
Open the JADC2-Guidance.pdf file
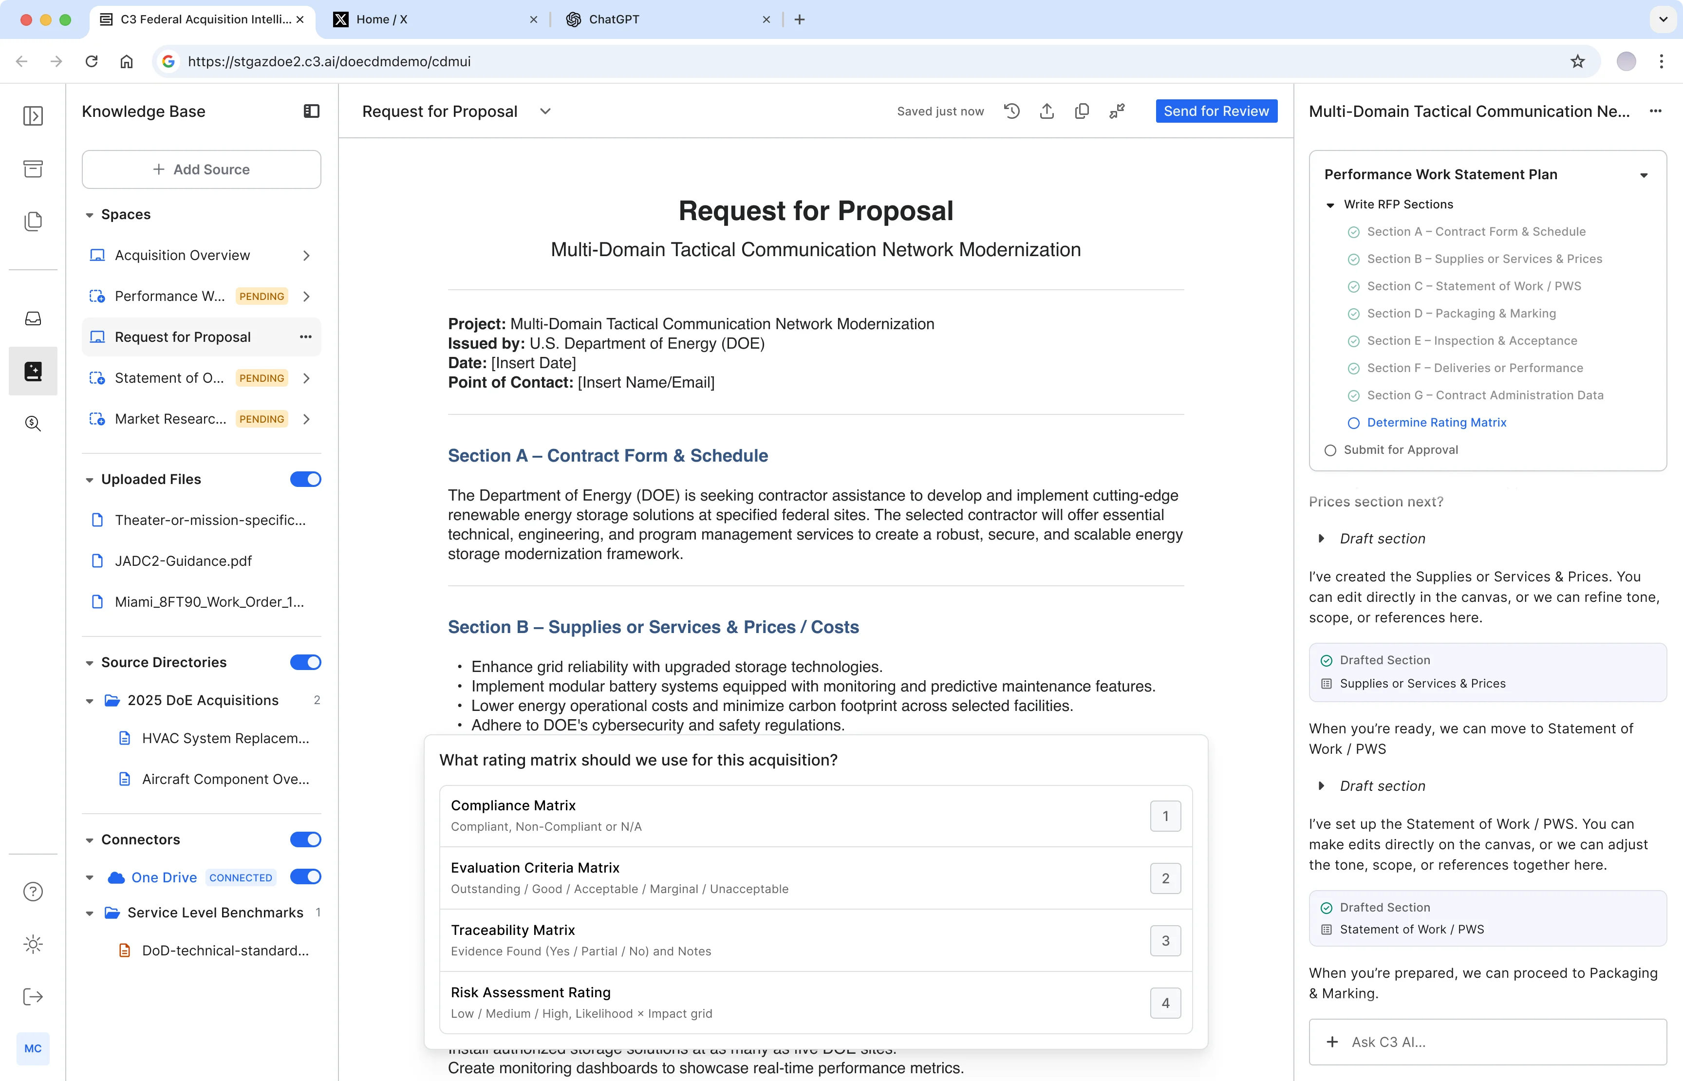coord(183,561)
